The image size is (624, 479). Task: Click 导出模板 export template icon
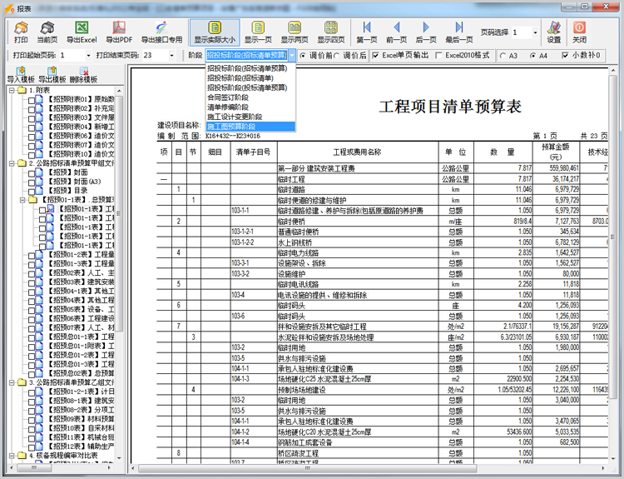(x=52, y=71)
